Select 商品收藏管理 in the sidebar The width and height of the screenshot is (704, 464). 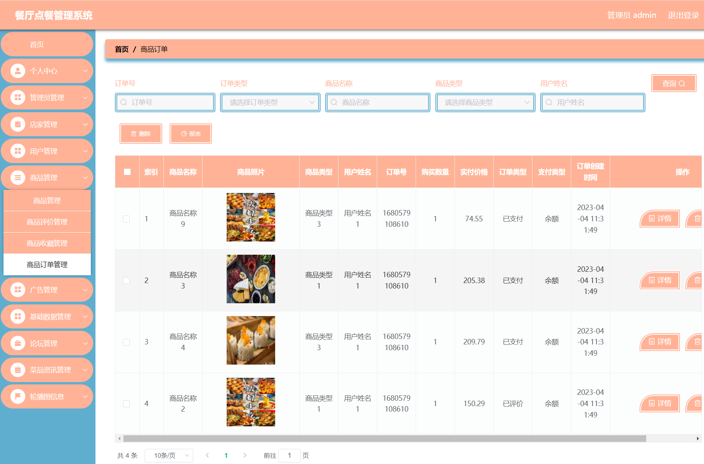47,243
